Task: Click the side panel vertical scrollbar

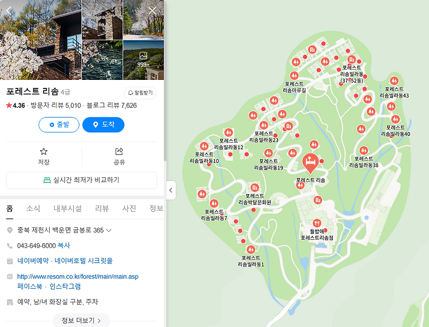Action: 165,82
